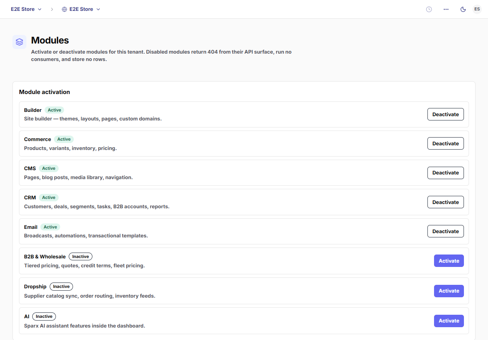Click the Dropship module name

(x=35, y=287)
